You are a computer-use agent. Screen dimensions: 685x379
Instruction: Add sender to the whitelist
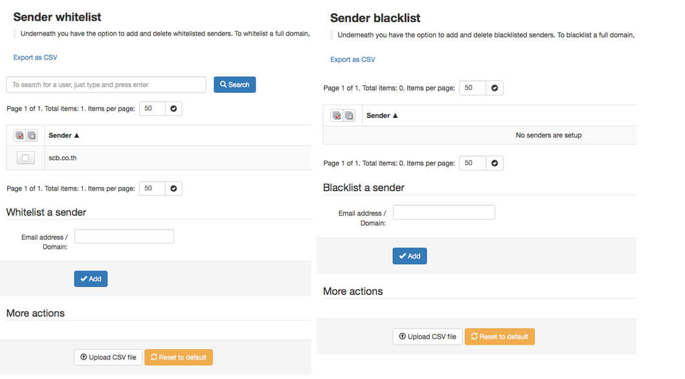(91, 279)
